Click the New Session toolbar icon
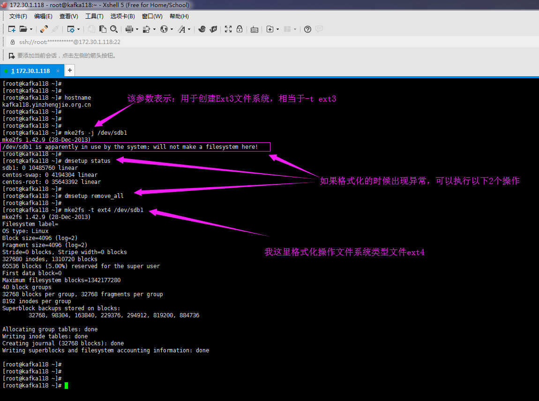Image resolution: width=539 pixels, height=401 pixels. click(12, 29)
